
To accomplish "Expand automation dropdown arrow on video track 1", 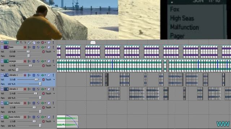I will [45, 42].
